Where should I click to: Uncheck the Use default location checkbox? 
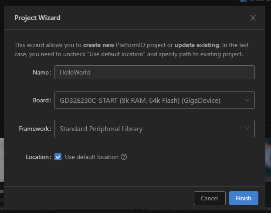(x=58, y=157)
